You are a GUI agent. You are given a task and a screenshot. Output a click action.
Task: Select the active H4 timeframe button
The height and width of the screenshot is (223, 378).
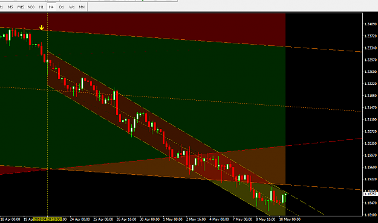[x=51, y=7]
